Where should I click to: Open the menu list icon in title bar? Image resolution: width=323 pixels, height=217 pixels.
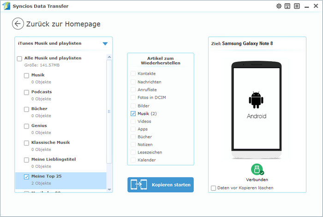coord(297,6)
